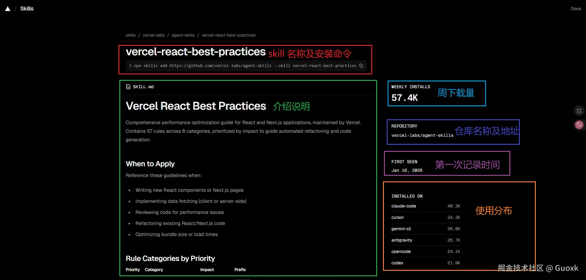Open the Skills home link
This screenshot has height=280, width=586.
pos(27,9)
